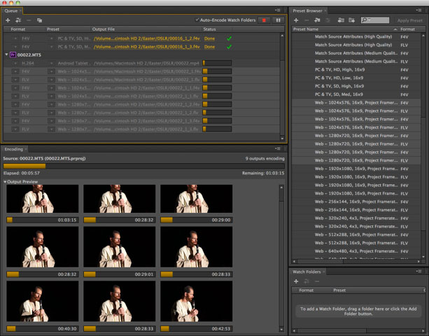Toggle the Auto-Encode Watch Folders checkbox

click(197, 20)
